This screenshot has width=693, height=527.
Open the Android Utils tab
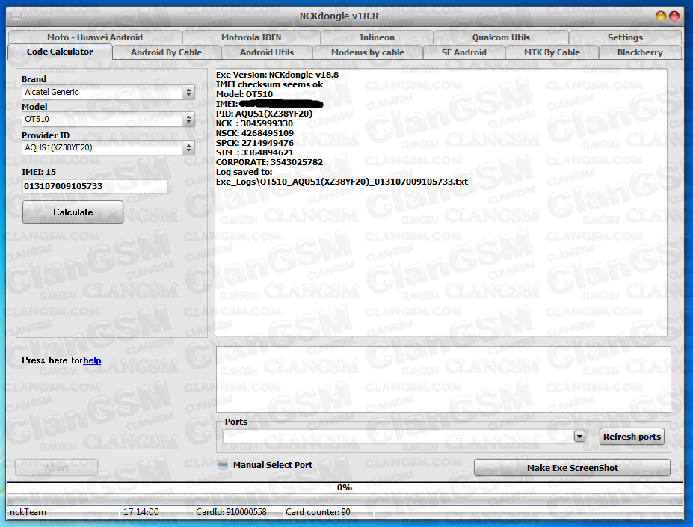pos(266,52)
